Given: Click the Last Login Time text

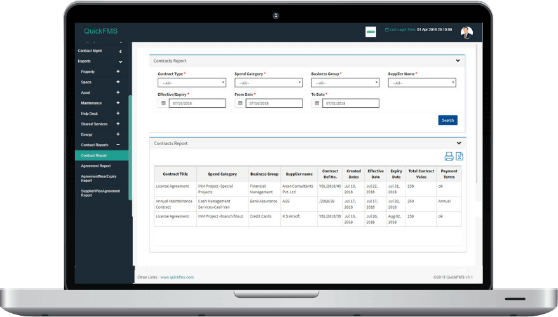Looking at the screenshot, I should point(402,29).
